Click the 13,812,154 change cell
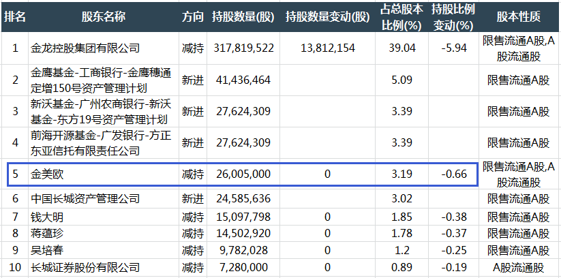561x278 pixels. (327, 48)
